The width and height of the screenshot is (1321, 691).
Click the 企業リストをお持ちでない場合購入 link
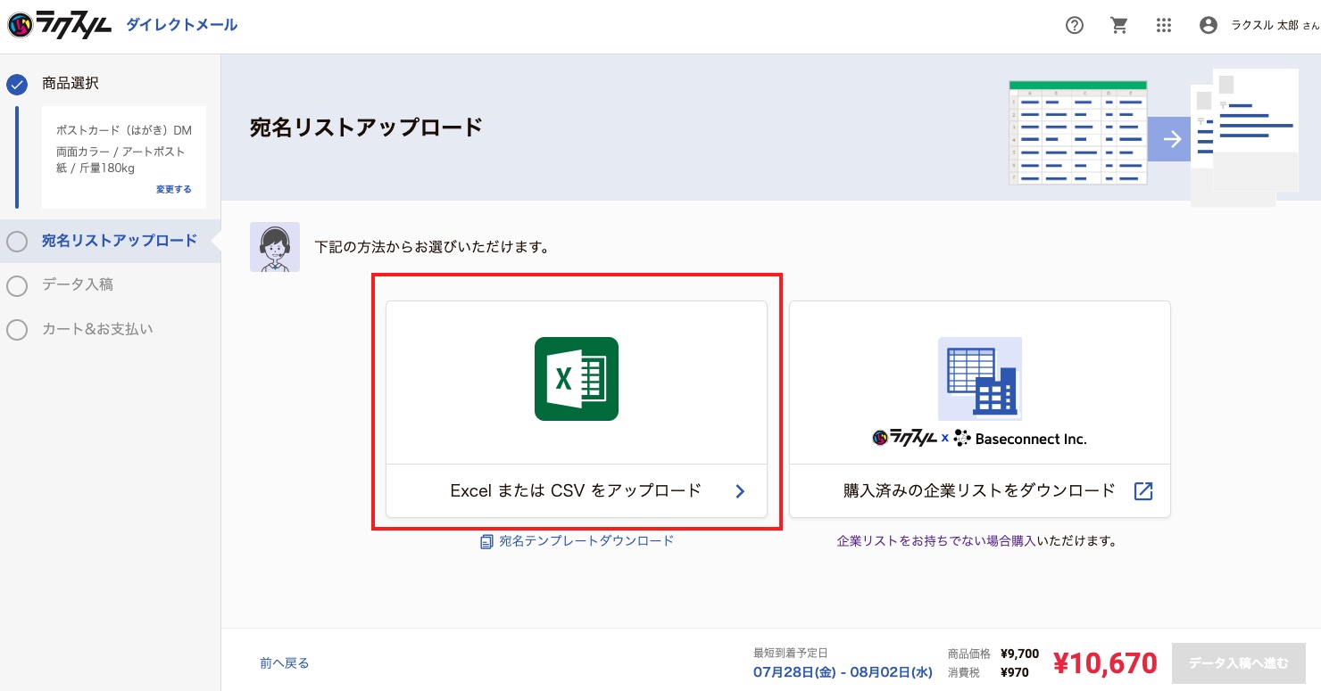936,541
